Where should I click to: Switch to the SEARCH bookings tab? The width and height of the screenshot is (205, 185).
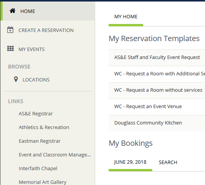(x=168, y=162)
